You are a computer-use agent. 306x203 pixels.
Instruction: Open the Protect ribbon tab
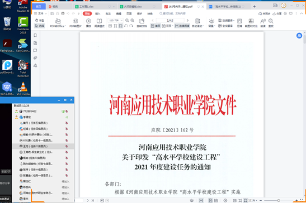pyautogui.click(x=139, y=13)
